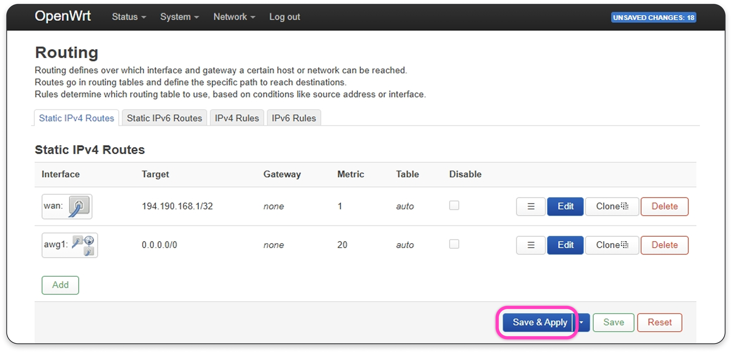The image size is (732, 353).
Task: Open the System dropdown menu
Action: coord(179,17)
